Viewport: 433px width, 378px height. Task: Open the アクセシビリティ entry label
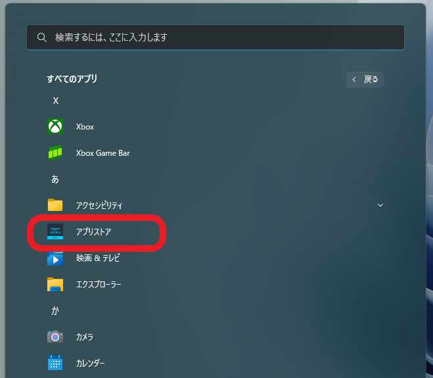99,205
